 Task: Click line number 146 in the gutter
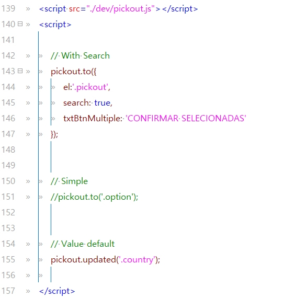point(8,118)
